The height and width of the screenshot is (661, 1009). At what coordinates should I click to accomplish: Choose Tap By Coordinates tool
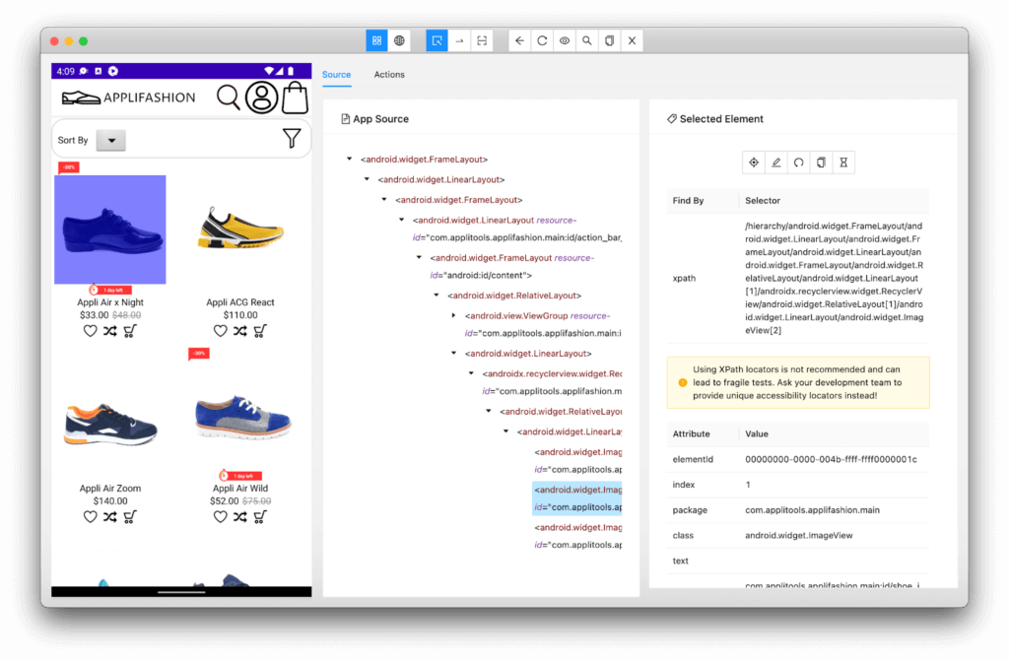pos(481,41)
